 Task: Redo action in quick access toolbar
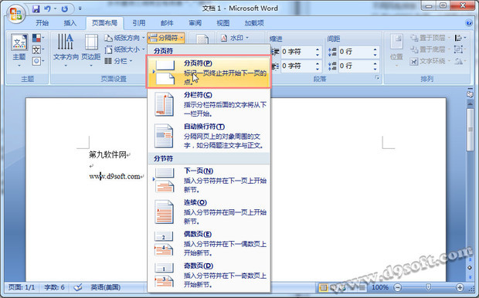pyautogui.click(x=64, y=8)
